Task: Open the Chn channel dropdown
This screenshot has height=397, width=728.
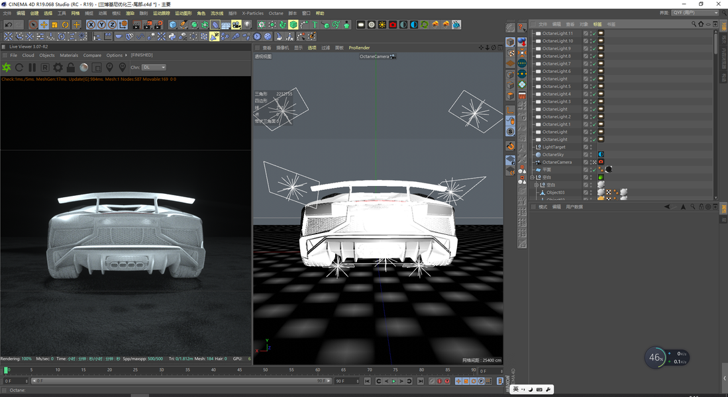Action: pyautogui.click(x=154, y=67)
